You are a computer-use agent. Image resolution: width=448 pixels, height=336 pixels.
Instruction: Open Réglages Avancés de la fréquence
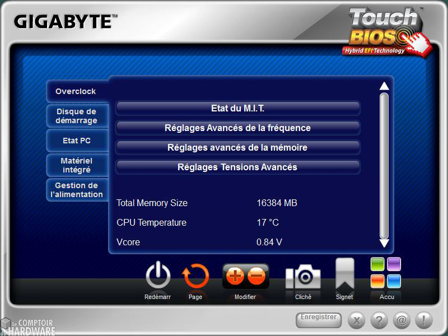point(237,128)
